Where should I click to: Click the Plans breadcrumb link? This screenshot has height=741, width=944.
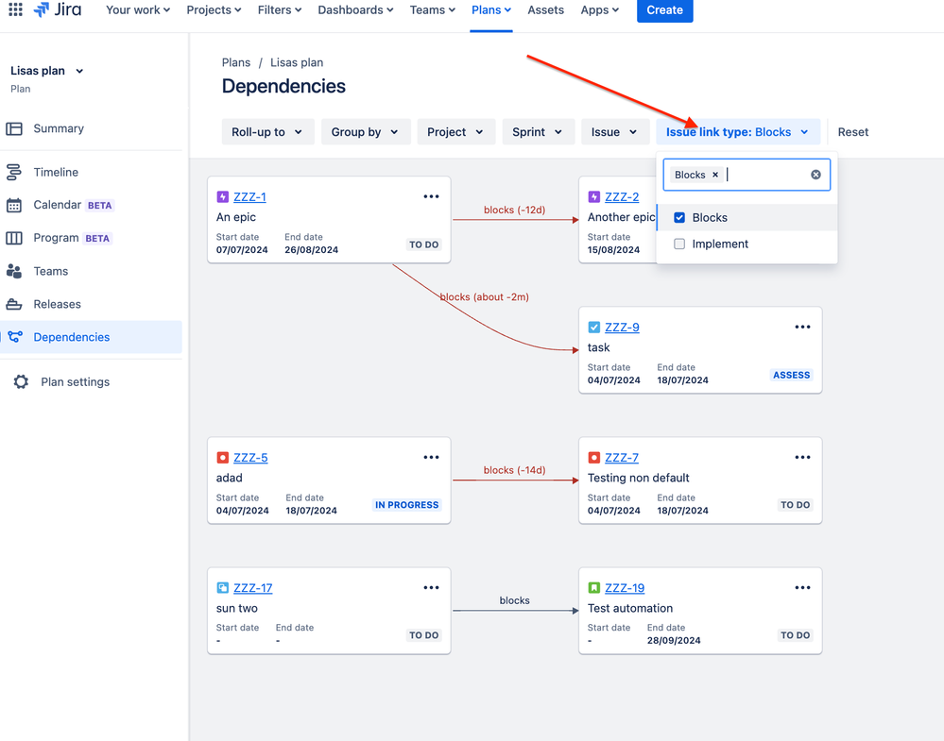pos(236,62)
